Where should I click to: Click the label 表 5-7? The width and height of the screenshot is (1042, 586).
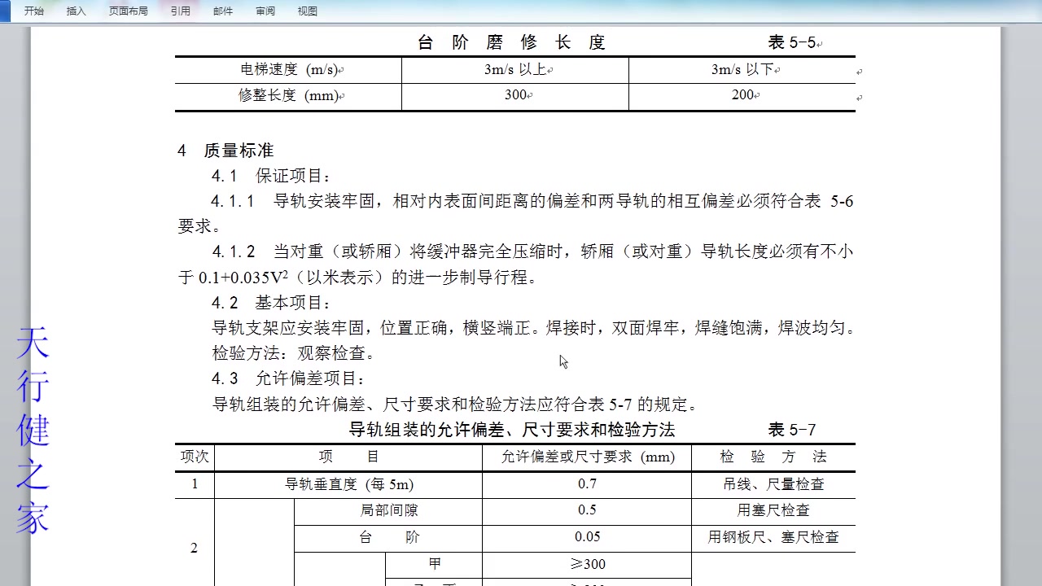[x=792, y=430]
